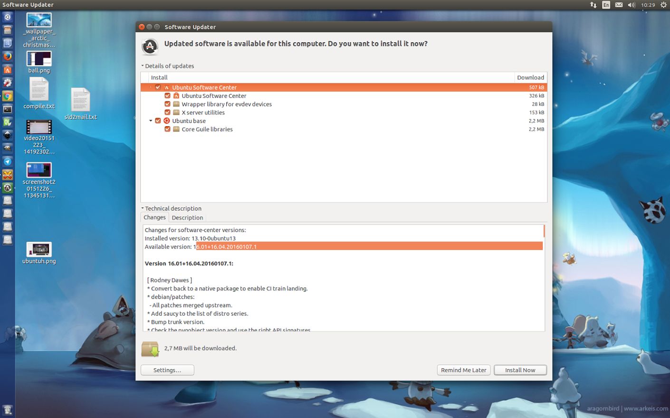
Task: Launch Google Chrome from the launcher
Action: pos(7,96)
